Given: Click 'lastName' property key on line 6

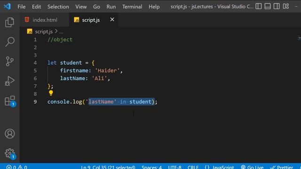Looking at the screenshot, I should (72, 78).
